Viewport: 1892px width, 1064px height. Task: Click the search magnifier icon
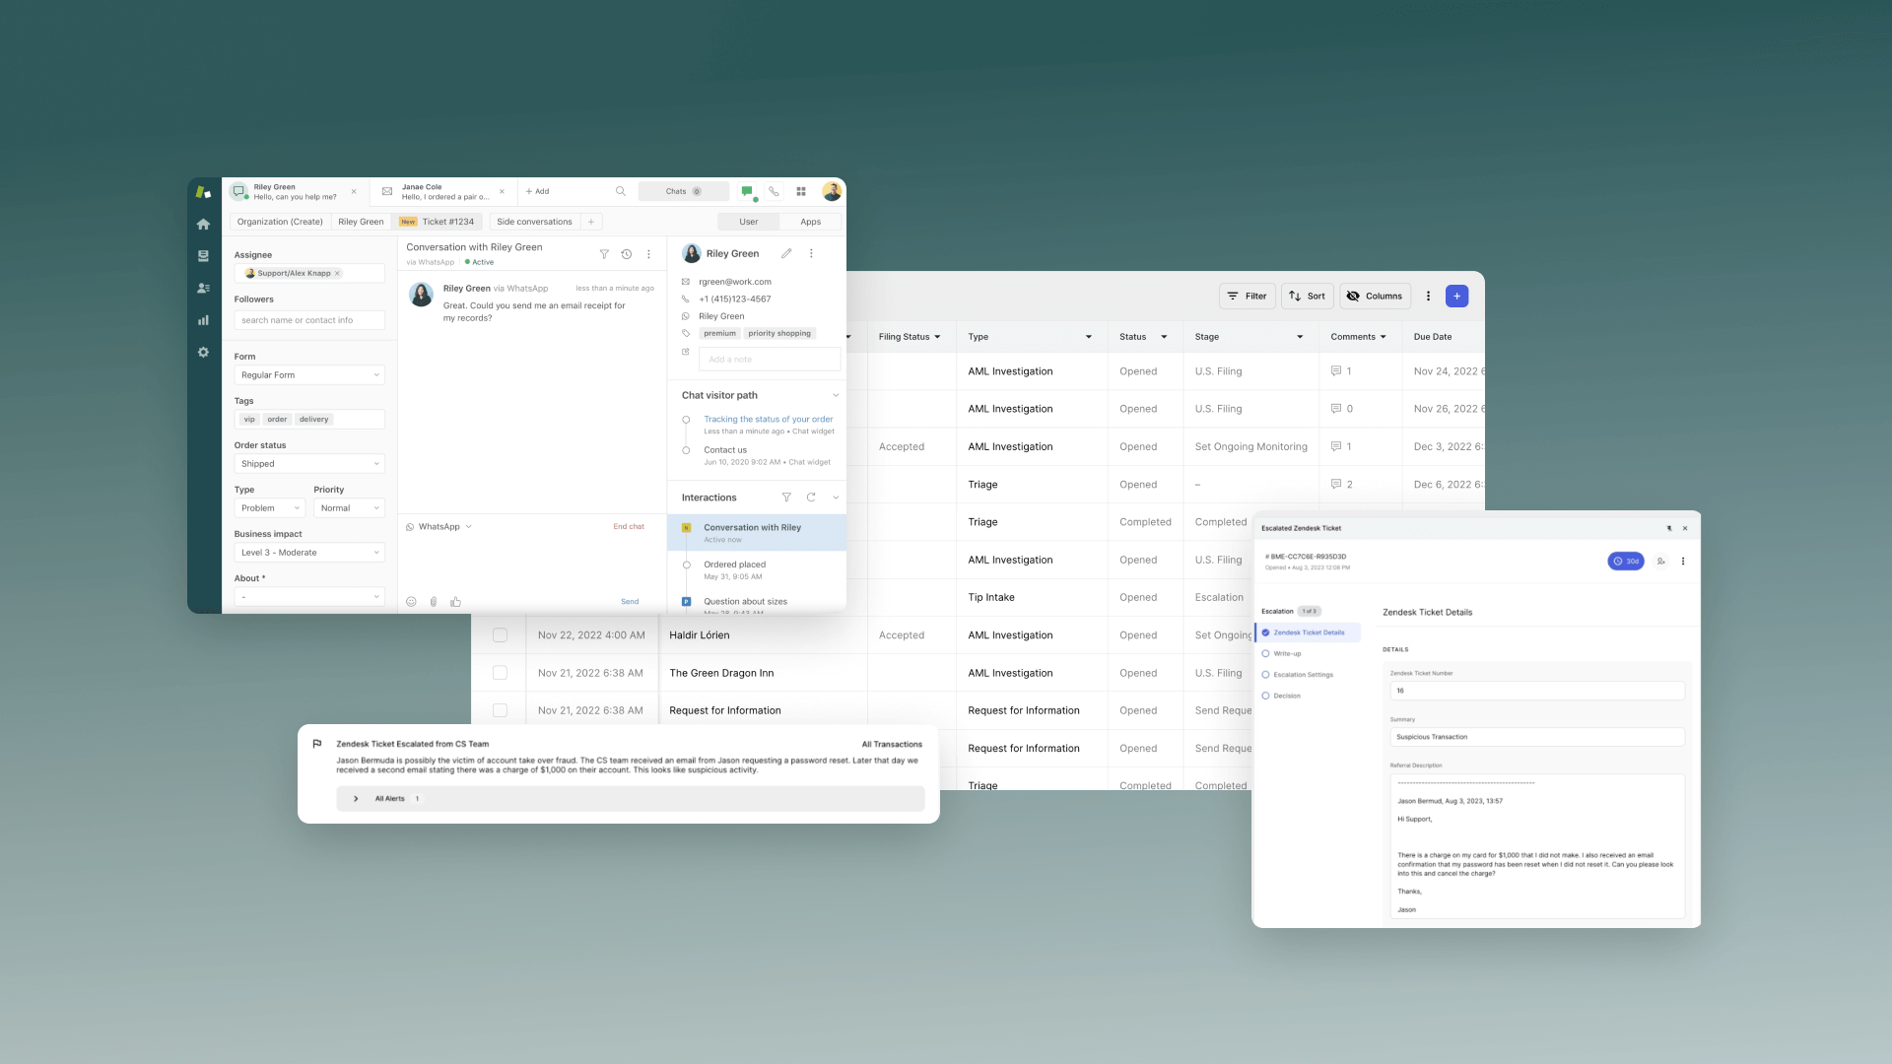pyautogui.click(x=621, y=192)
